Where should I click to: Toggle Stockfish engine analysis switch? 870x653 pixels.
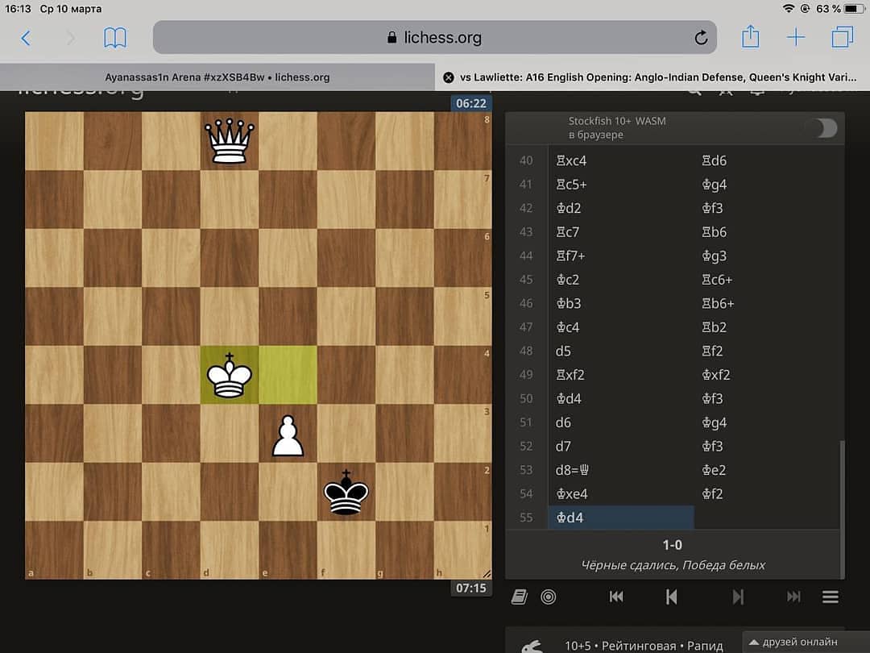tap(821, 128)
